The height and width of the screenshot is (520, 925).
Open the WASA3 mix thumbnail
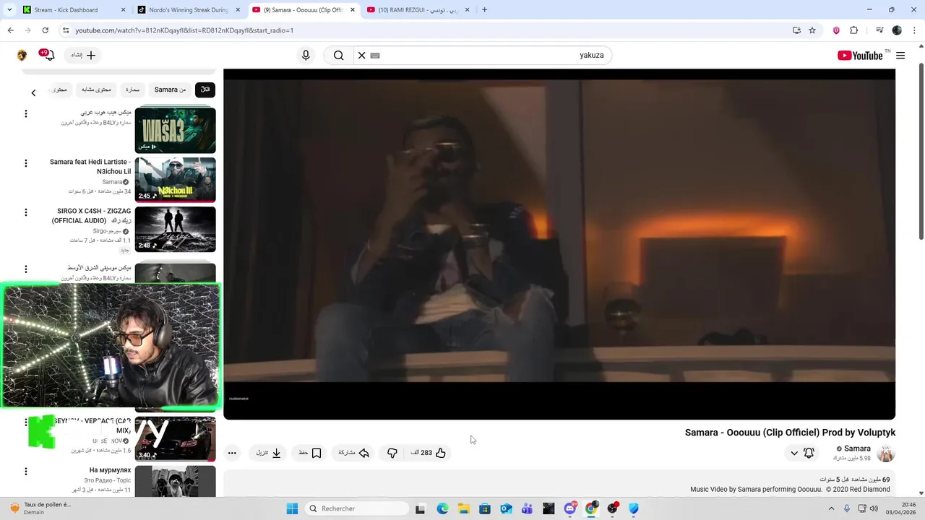(175, 130)
